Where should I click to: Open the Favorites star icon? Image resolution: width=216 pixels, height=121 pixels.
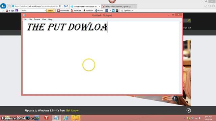click(x=210, y=6)
